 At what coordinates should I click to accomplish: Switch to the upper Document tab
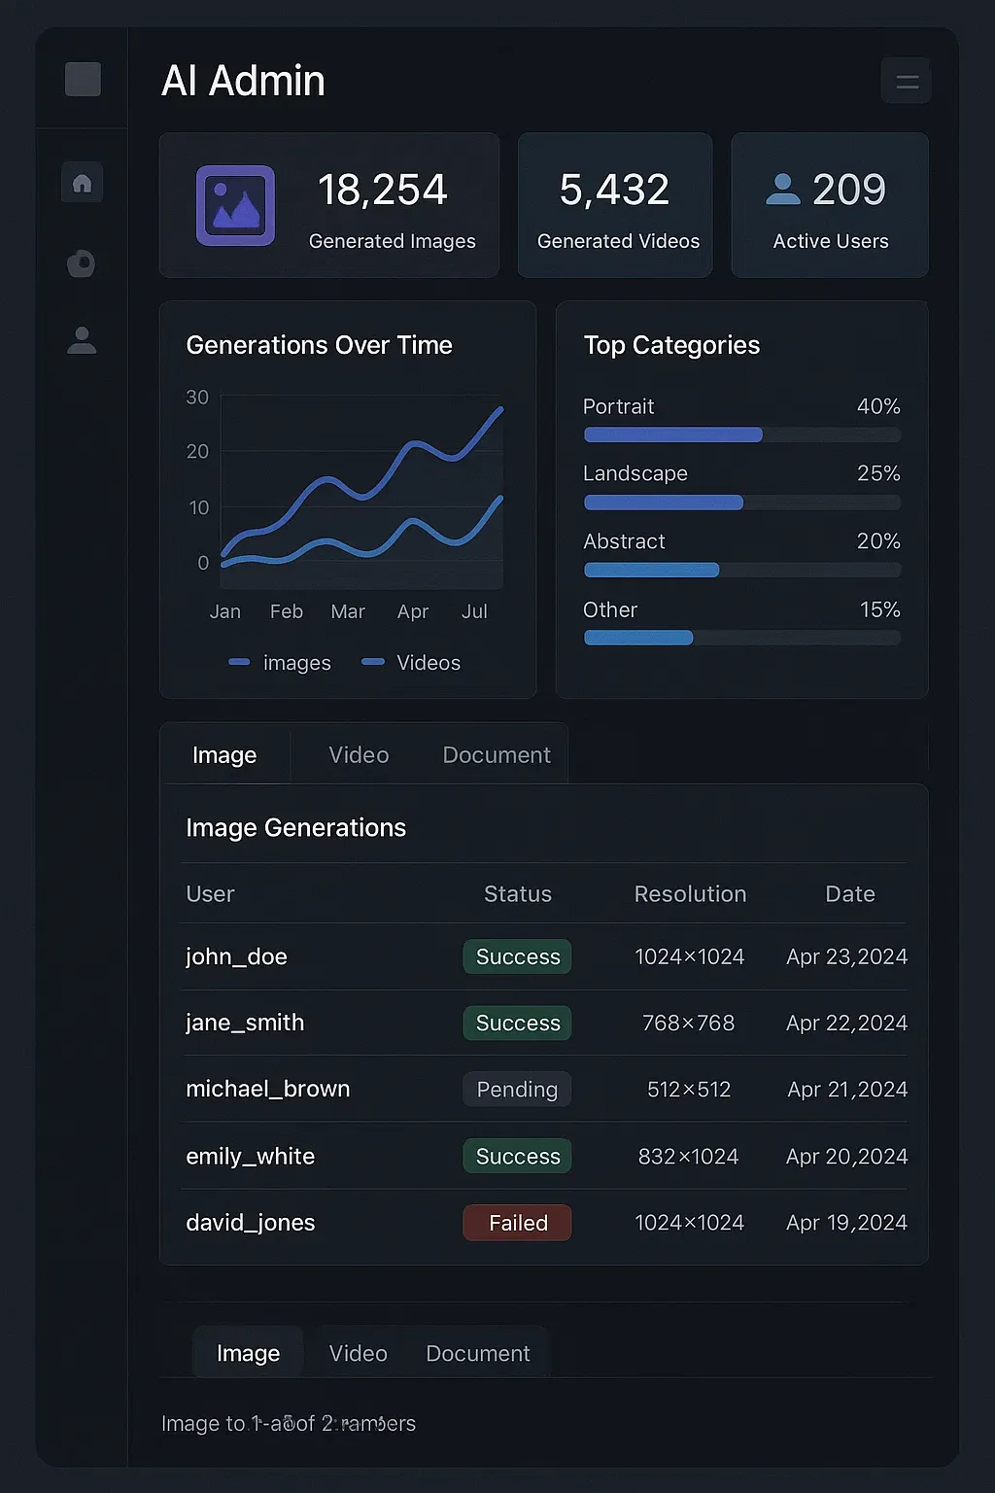(496, 755)
